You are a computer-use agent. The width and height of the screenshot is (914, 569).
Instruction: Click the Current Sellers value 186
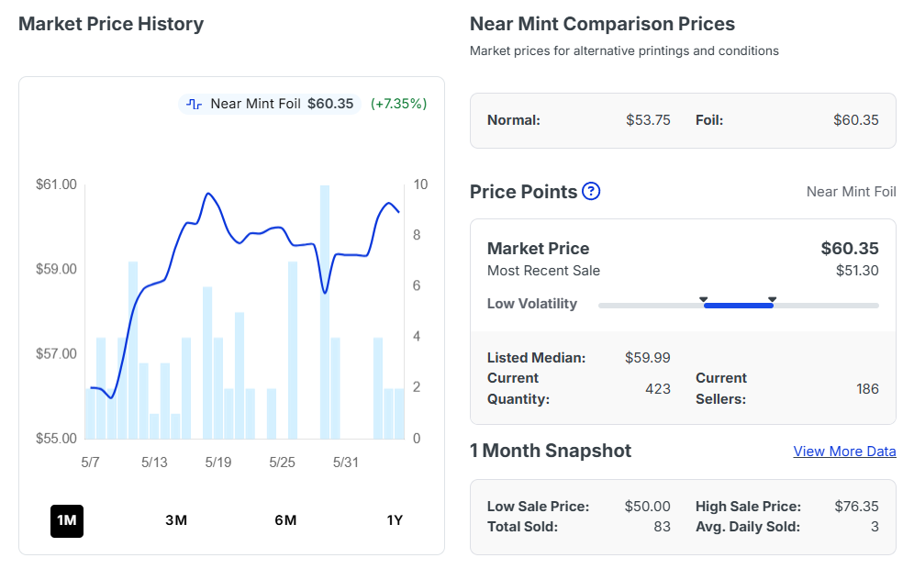coord(867,389)
